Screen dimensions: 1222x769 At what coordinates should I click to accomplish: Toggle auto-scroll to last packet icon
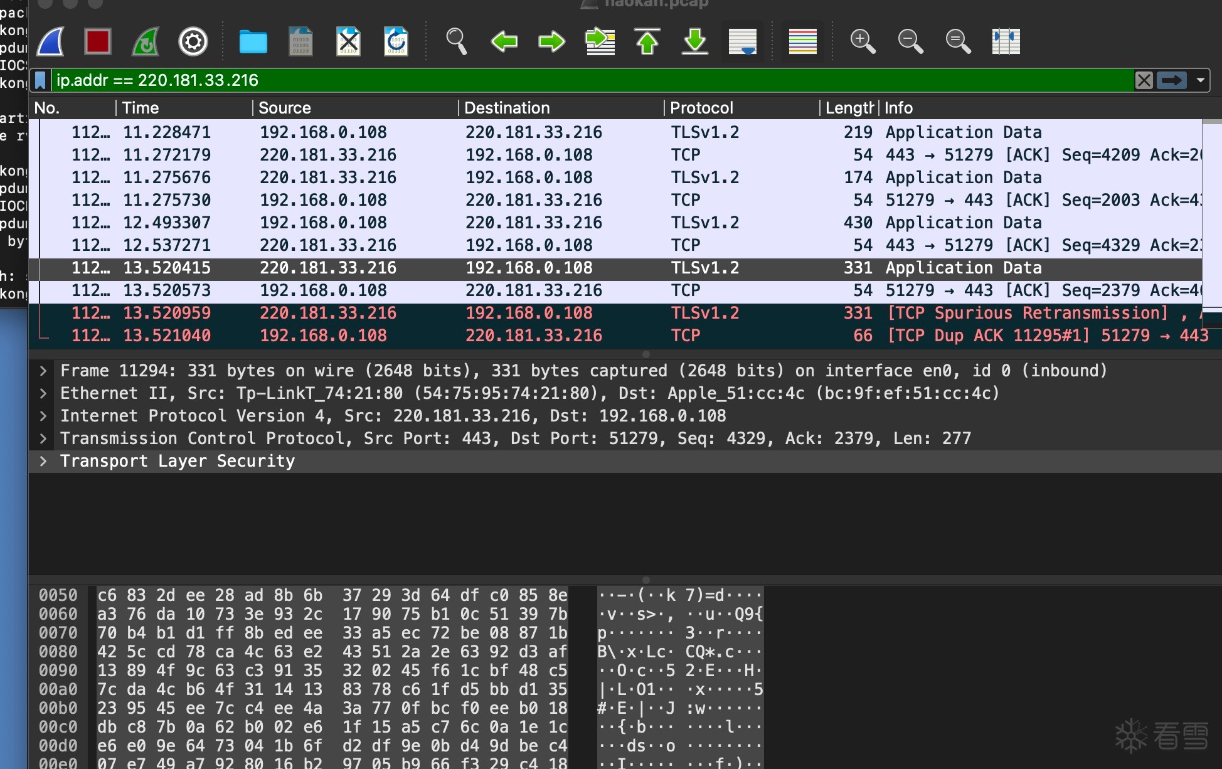click(x=743, y=42)
